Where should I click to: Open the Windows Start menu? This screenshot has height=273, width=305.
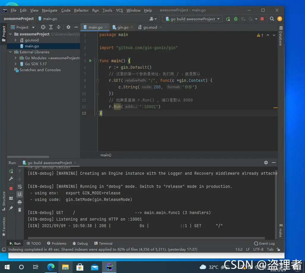pos(7,267)
